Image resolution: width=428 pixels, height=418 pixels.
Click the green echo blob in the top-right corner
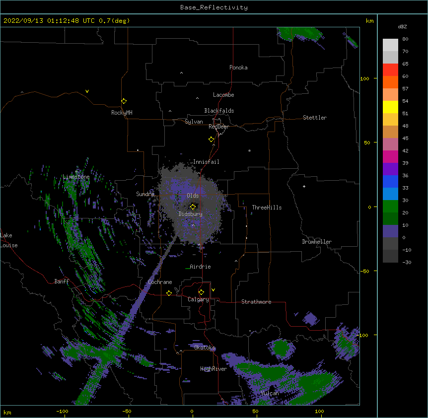coord(300,34)
